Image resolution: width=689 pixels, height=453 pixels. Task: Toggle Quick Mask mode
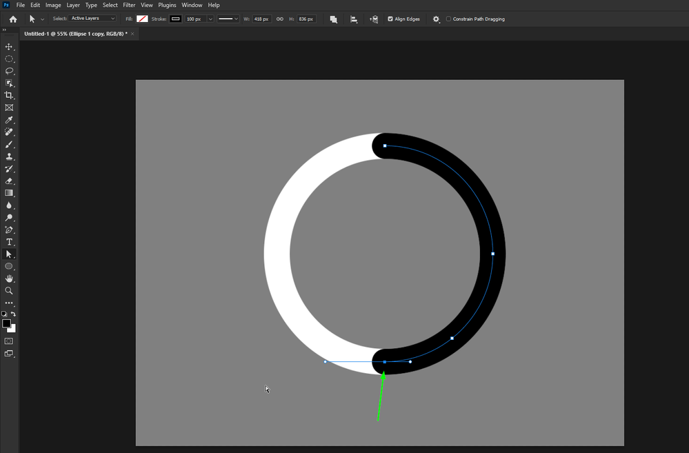9,341
